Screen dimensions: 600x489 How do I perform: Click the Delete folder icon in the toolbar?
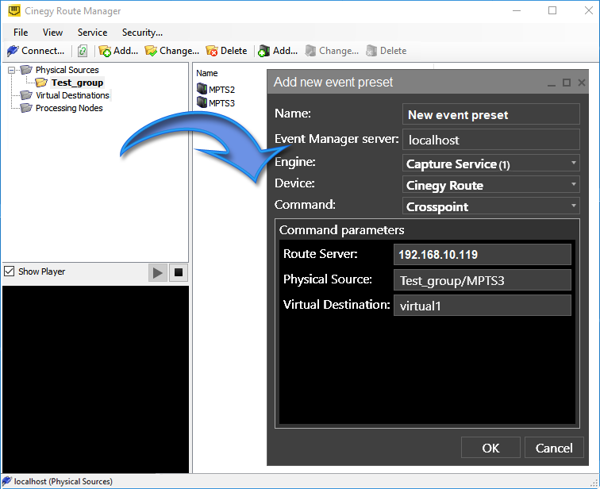tap(212, 51)
